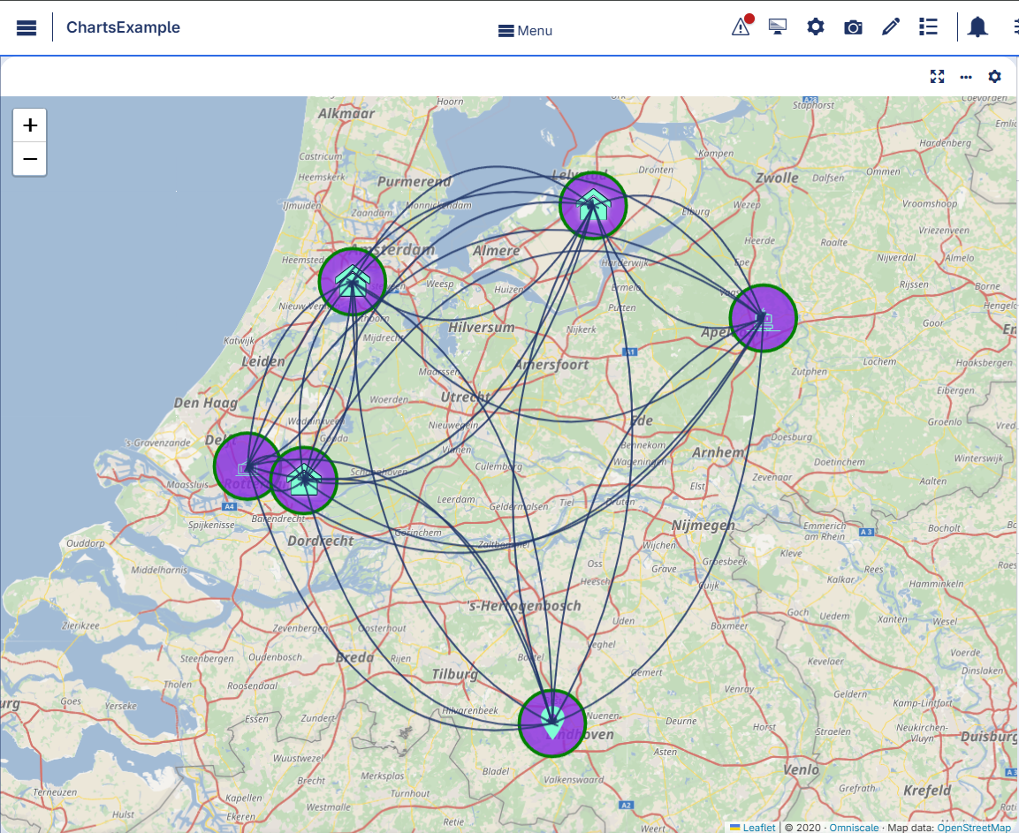1019x833 pixels.
Task: Open the alerts panel with red notification badge
Action: (x=740, y=27)
